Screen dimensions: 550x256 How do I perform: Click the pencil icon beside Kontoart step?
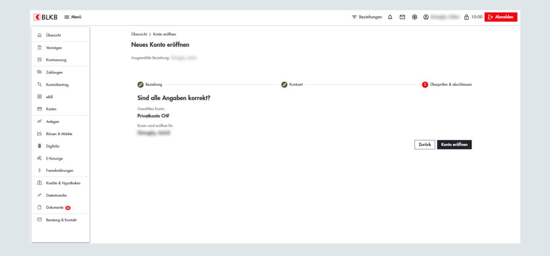coord(284,85)
